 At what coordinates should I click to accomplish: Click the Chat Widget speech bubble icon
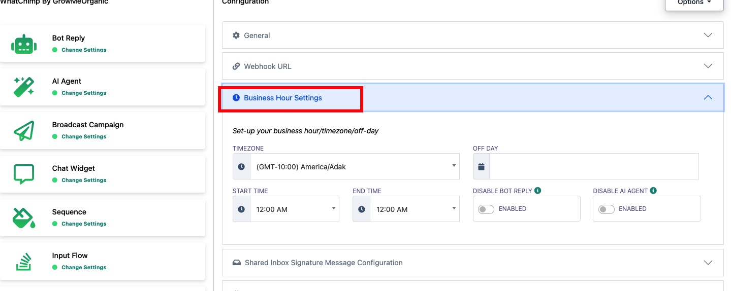[24, 174]
